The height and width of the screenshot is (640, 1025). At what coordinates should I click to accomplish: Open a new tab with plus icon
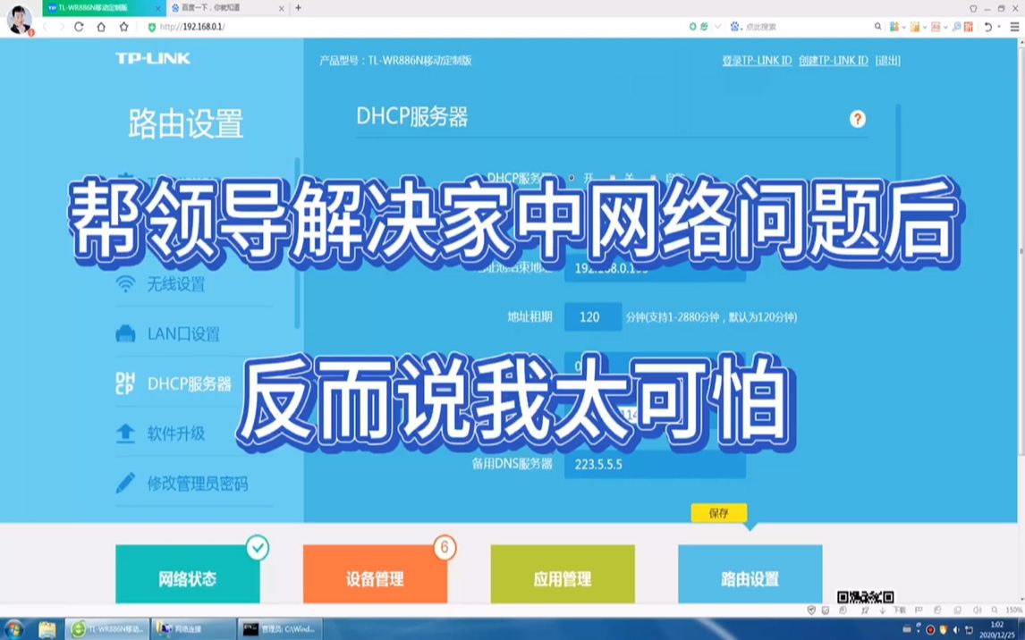(x=298, y=8)
